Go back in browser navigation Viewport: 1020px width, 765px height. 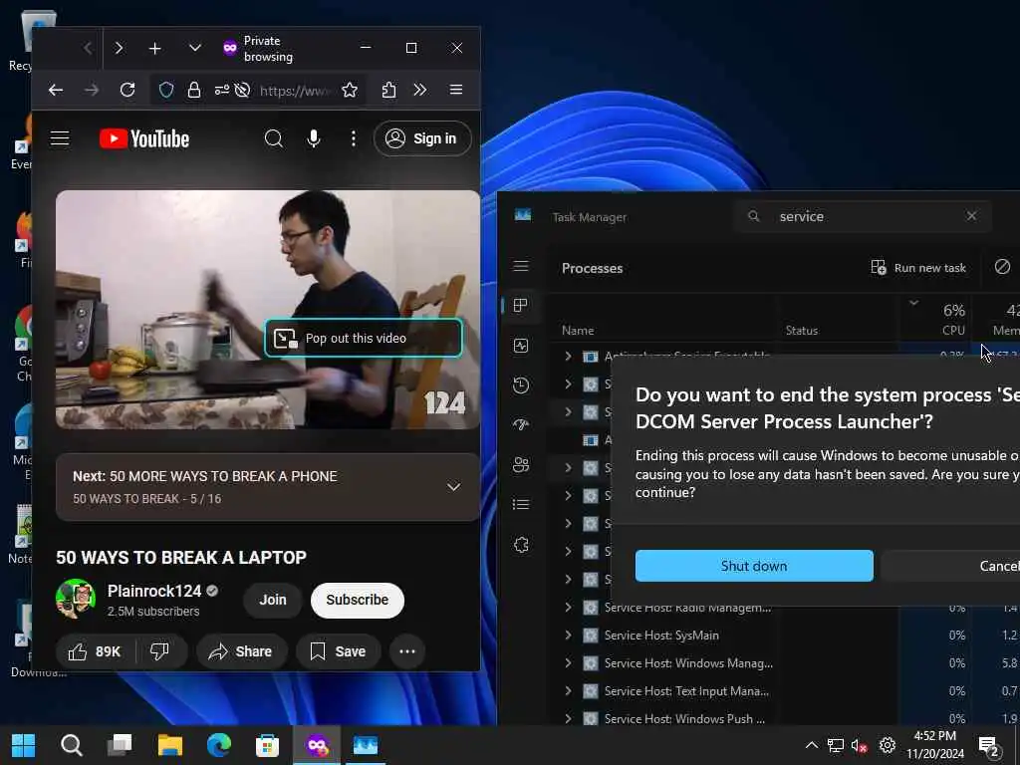[x=56, y=90]
